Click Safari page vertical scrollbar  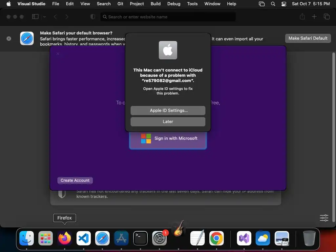pyautogui.click(x=333, y=137)
